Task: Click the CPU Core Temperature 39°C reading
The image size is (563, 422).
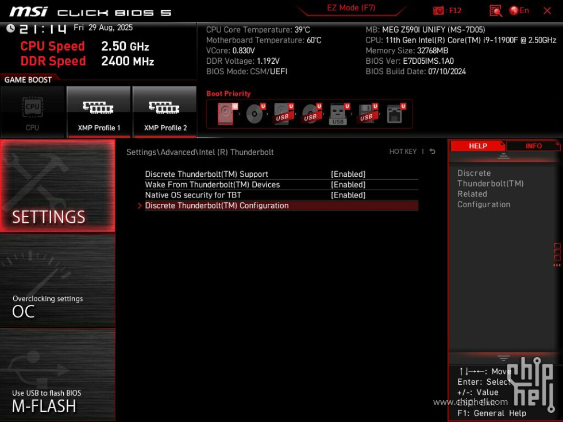Action: tap(258, 30)
